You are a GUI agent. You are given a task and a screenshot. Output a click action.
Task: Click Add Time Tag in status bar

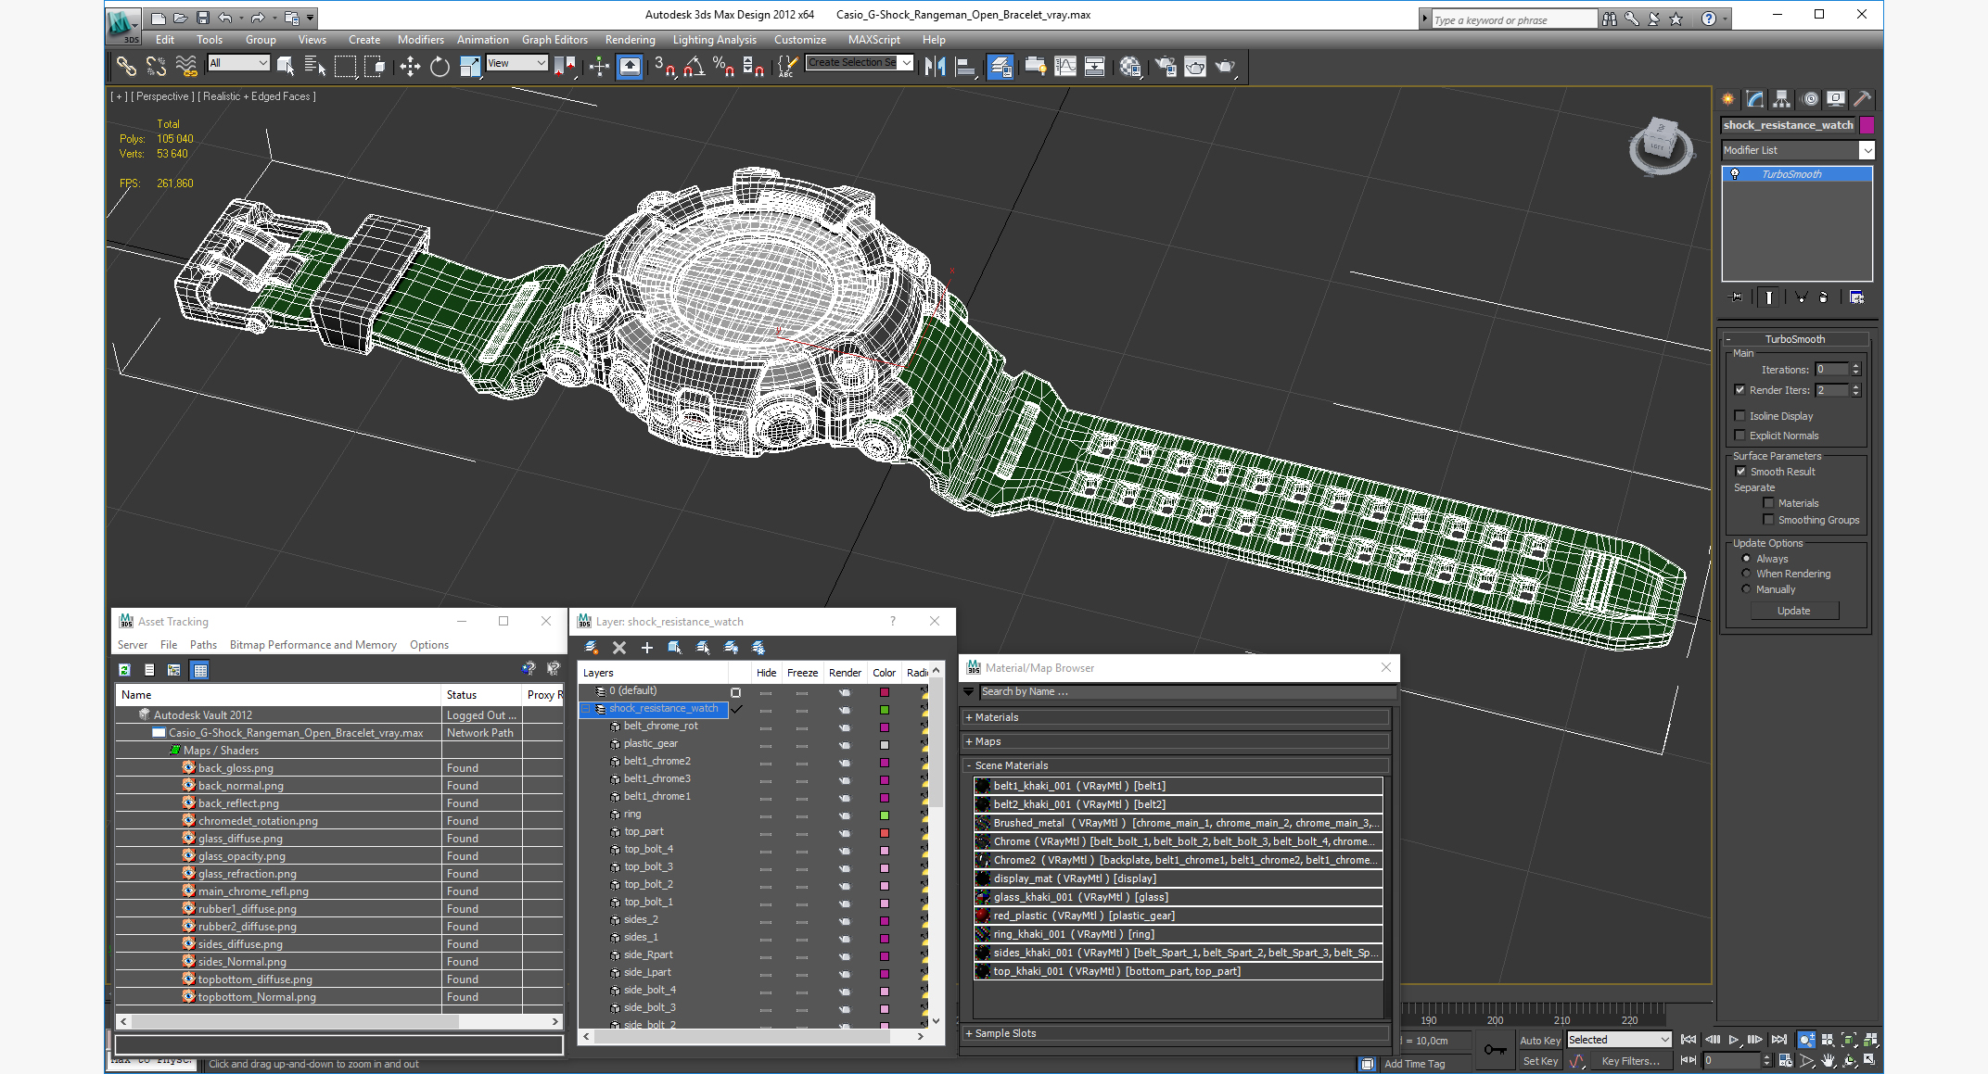click(x=1414, y=1064)
